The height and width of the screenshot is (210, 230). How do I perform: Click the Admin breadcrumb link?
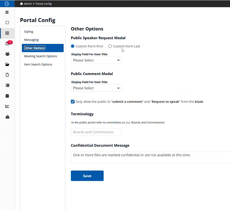click(28, 4)
